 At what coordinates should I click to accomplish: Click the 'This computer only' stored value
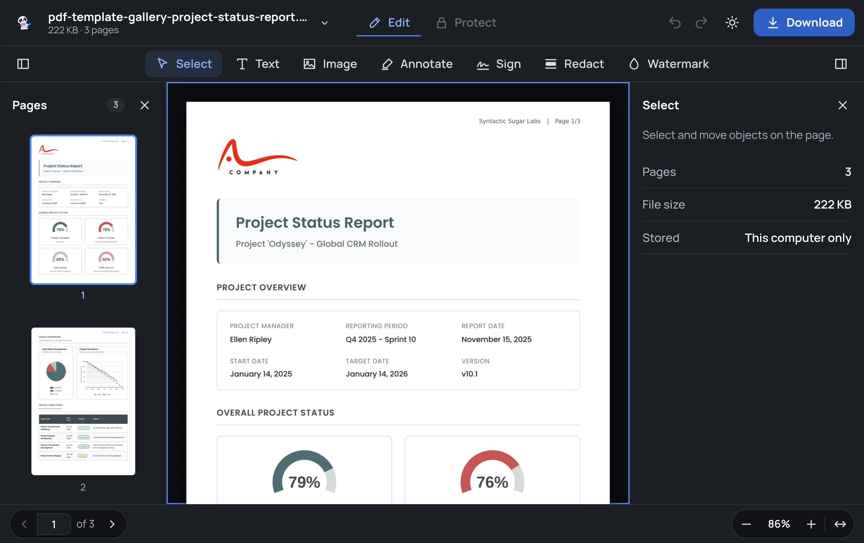(x=798, y=238)
